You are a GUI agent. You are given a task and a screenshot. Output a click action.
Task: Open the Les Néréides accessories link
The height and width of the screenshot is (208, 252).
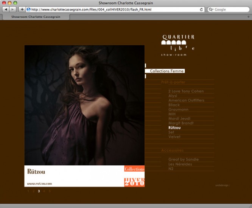click(x=180, y=164)
